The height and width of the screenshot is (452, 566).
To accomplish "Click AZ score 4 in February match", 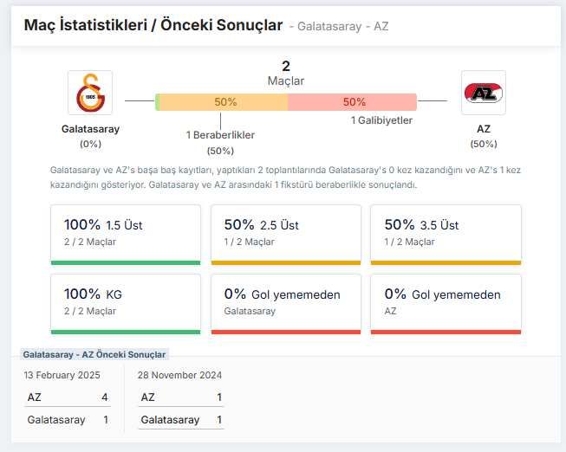I will 105,397.
